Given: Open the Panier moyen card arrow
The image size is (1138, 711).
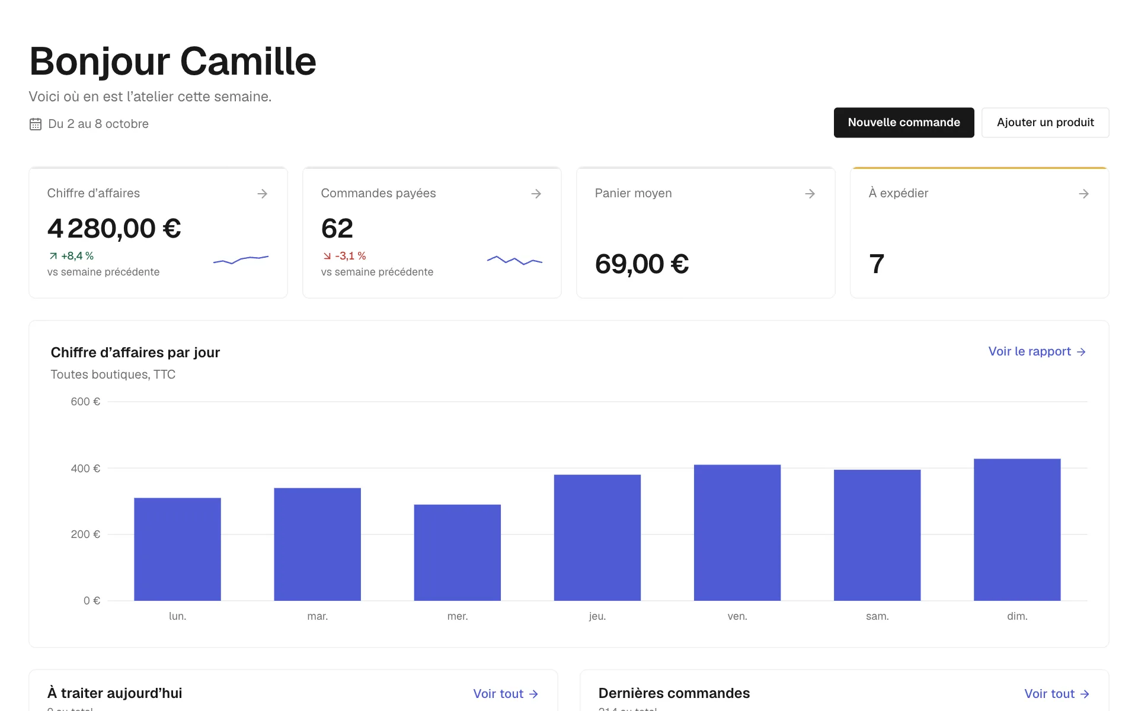Looking at the screenshot, I should 810,194.
